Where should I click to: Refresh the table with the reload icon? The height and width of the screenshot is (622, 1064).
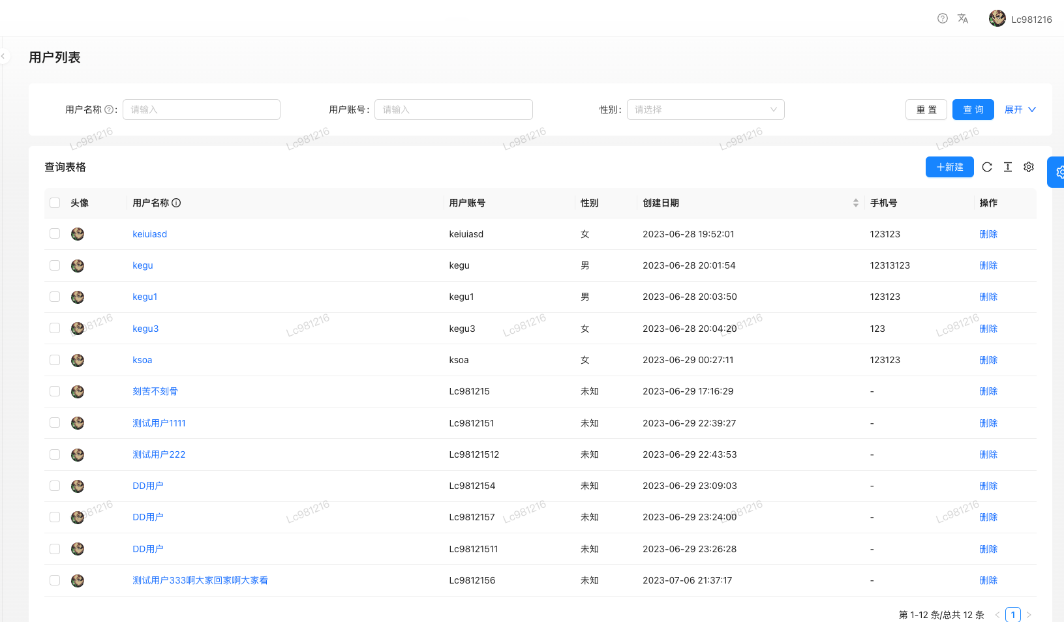click(987, 167)
